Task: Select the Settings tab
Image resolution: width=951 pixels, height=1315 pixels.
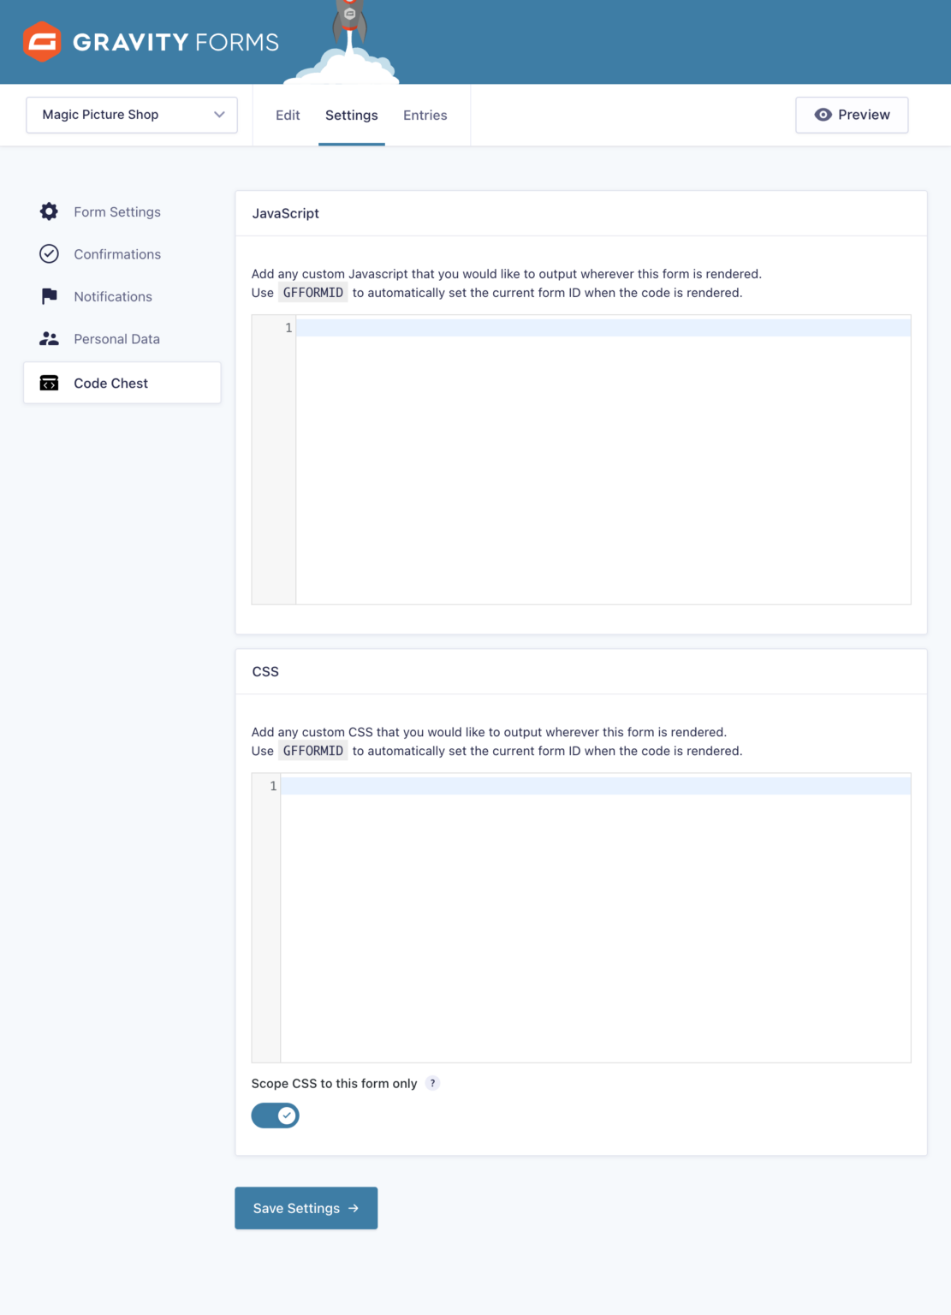Action: [x=351, y=116]
